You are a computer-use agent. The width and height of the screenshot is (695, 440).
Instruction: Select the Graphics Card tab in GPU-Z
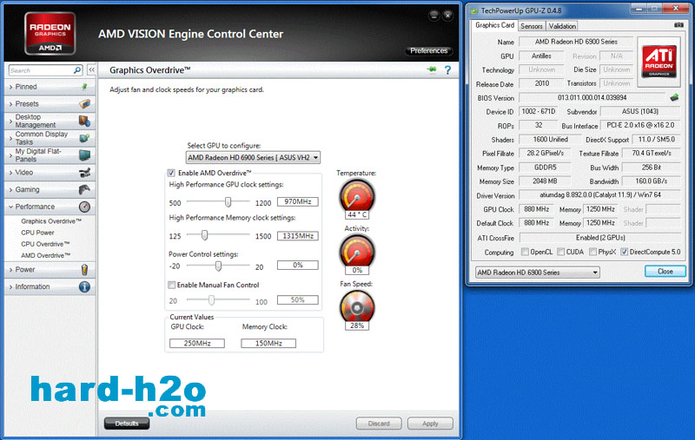tap(494, 25)
